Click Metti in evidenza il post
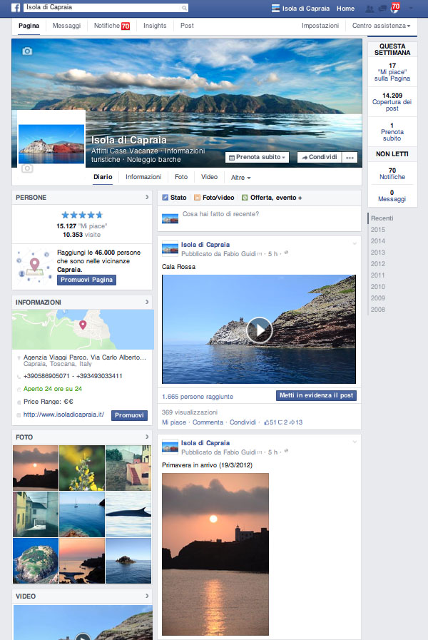The width and height of the screenshot is (428, 640). (316, 395)
